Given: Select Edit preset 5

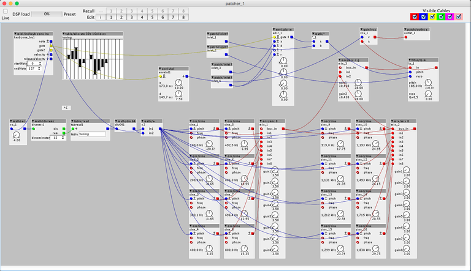Looking at the screenshot, I should [152, 17].
